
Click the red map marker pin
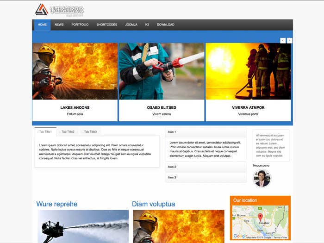(260, 218)
